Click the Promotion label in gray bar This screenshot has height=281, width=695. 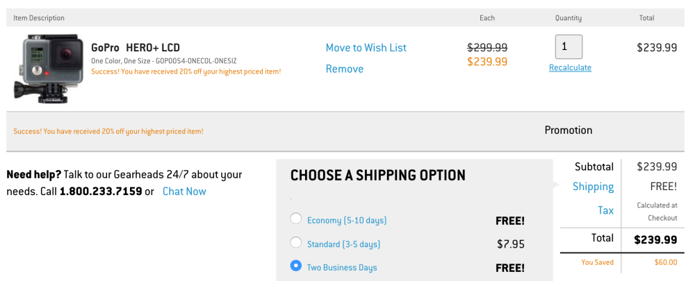pyautogui.click(x=568, y=130)
